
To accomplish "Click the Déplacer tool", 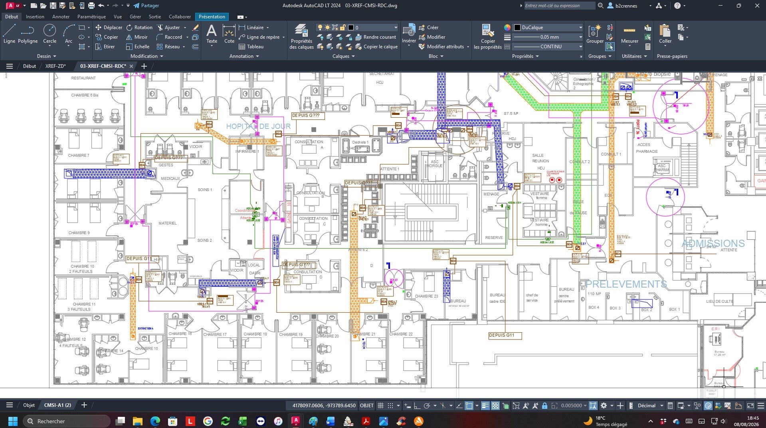I will click(109, 28).
